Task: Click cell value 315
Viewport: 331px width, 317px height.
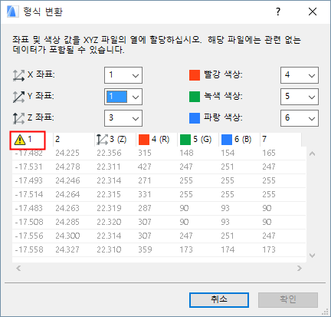Action: [145, 153]
